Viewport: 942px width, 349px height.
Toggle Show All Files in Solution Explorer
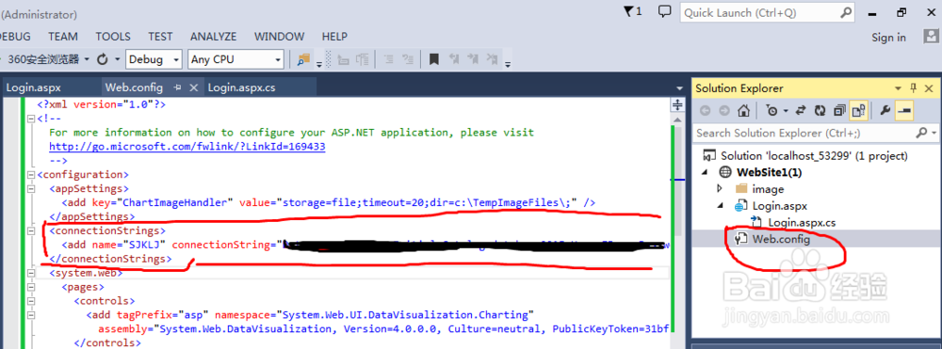pyautogui.click(x=858, y=110)
